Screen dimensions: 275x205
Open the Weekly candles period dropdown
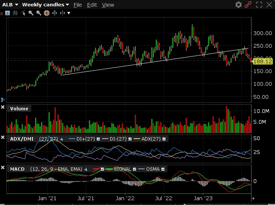pos(46,5)
